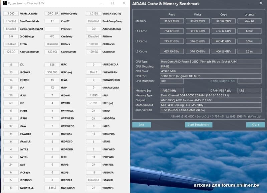Click the Close button at bottom of AIDA64
Screen dimensions: 267x193
click(255, 125)
